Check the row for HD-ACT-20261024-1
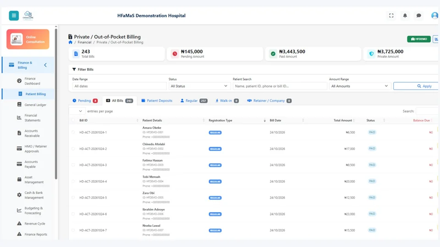Image resolution: width=440 pixels, height=247 pixels. point(73,132)
